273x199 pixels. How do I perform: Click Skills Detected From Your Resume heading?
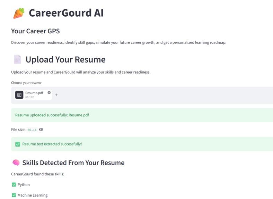pos(73,163)
